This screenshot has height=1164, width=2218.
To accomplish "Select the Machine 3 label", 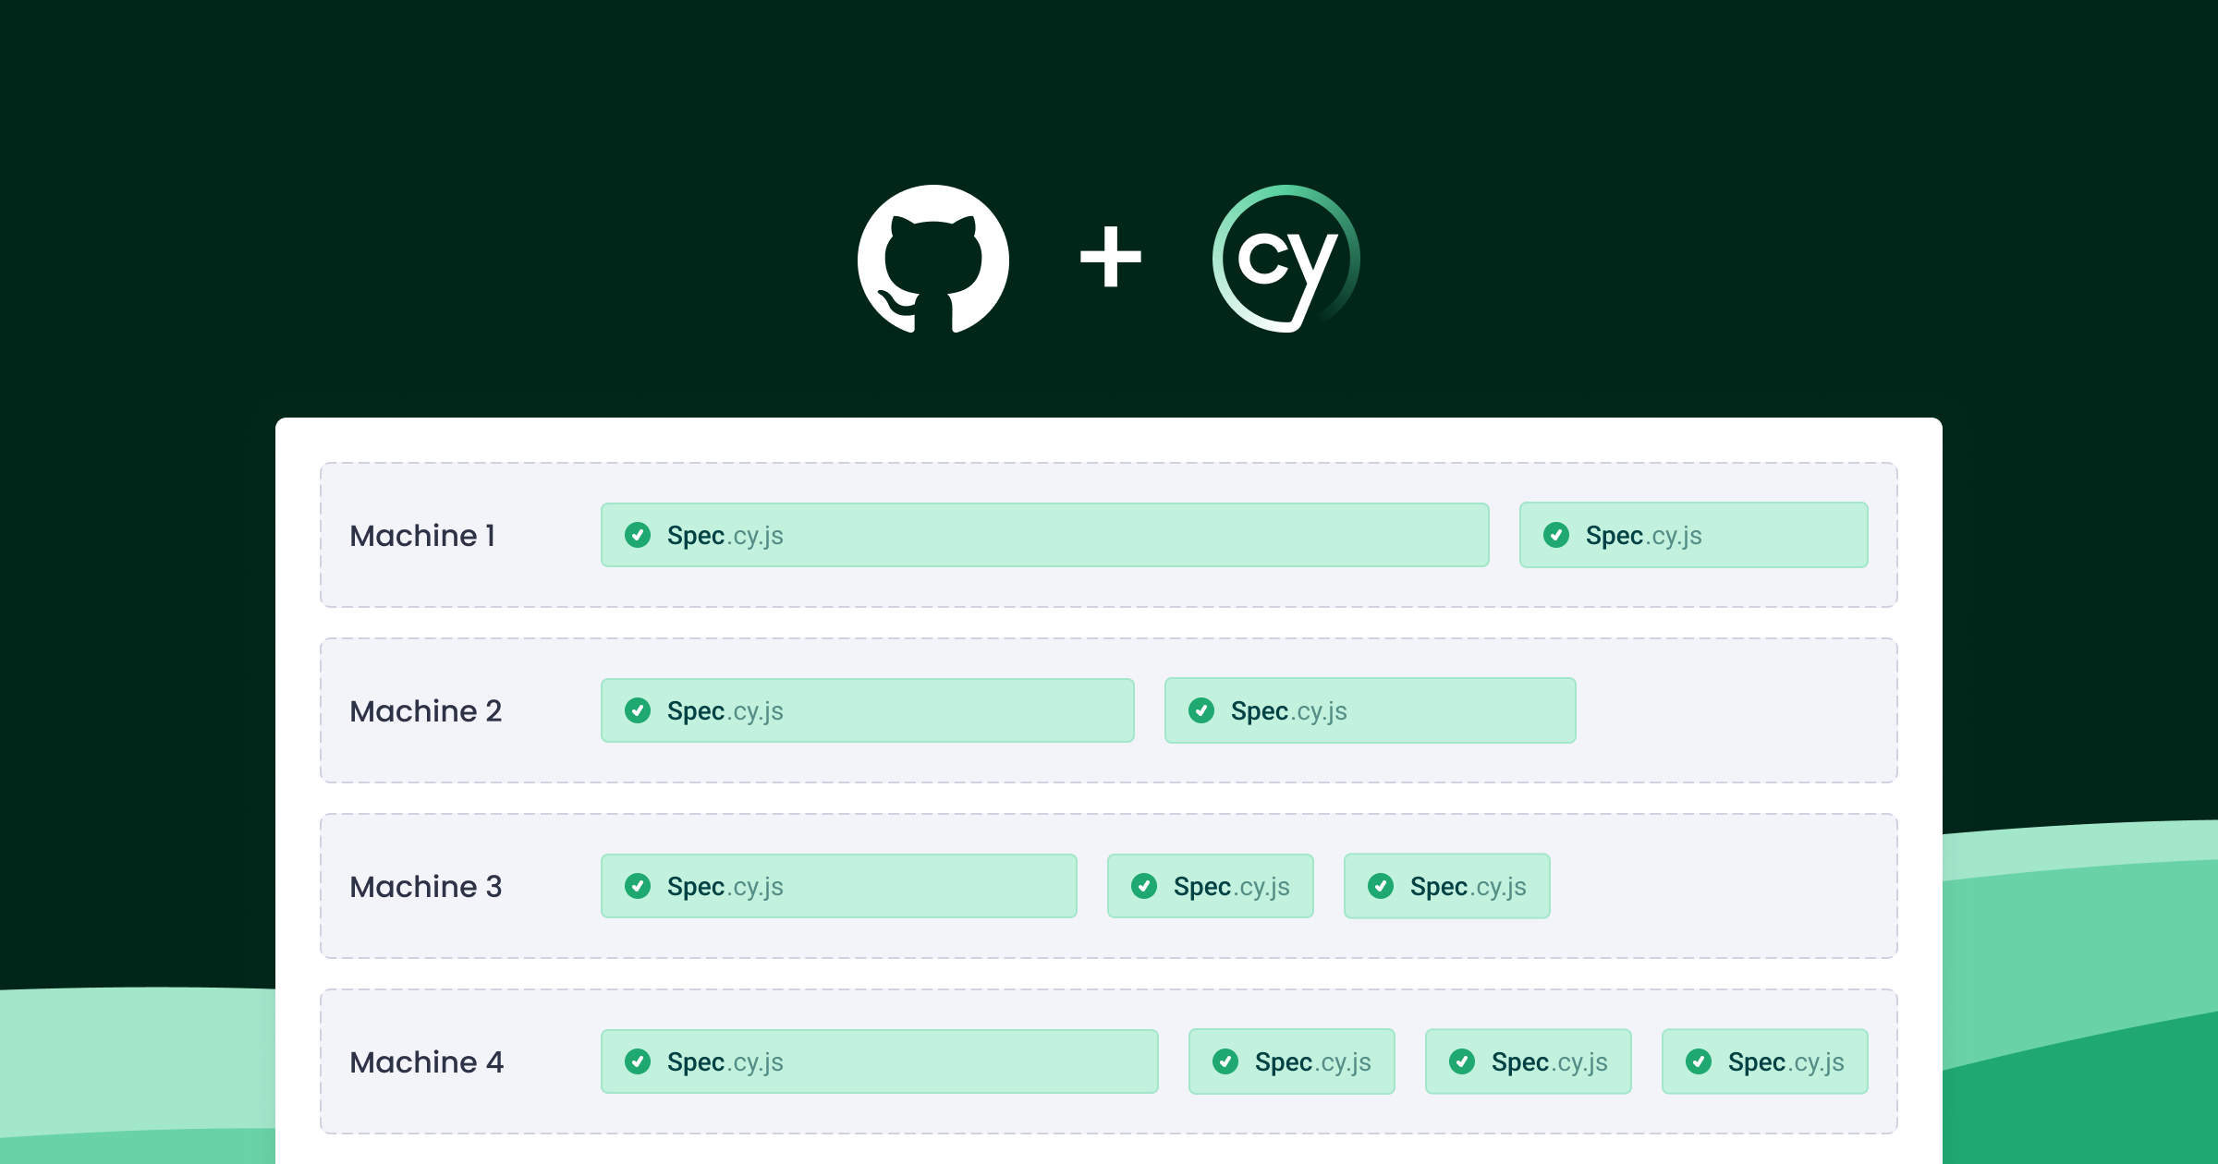I will tap(425, 887).
